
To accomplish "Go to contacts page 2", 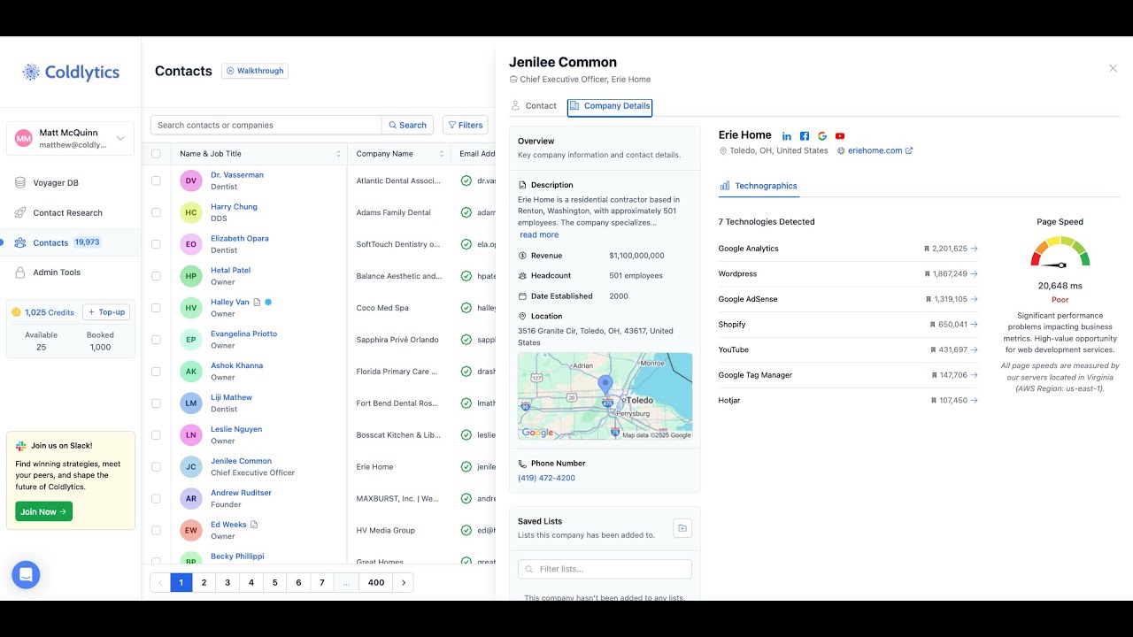I will pyautogui.click(x=204, y=582).
